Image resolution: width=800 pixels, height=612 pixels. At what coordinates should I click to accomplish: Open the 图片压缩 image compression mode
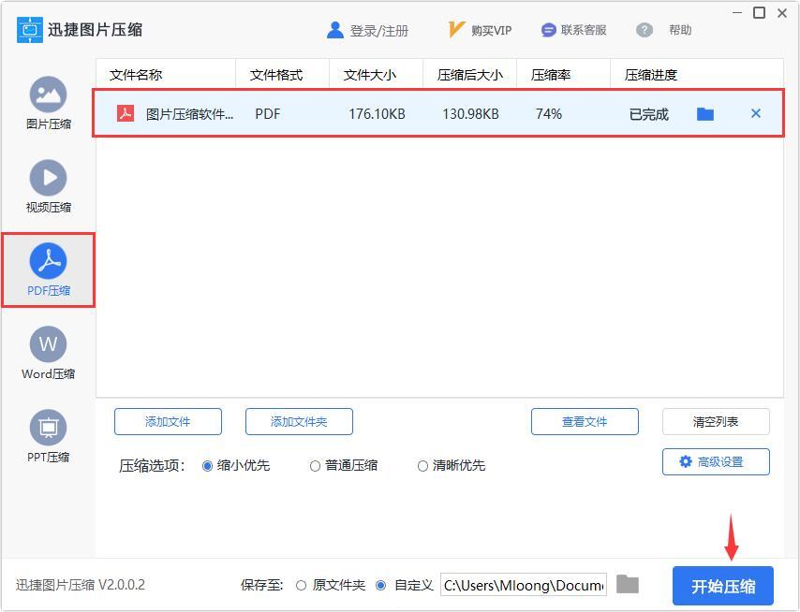tap(48, 103)
